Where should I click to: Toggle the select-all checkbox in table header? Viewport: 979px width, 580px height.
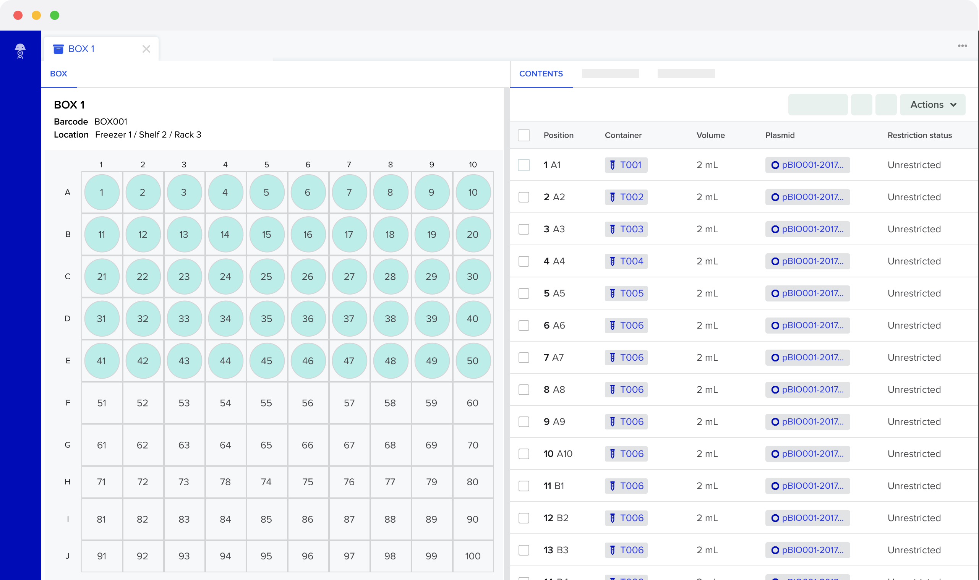pos(524,135)
